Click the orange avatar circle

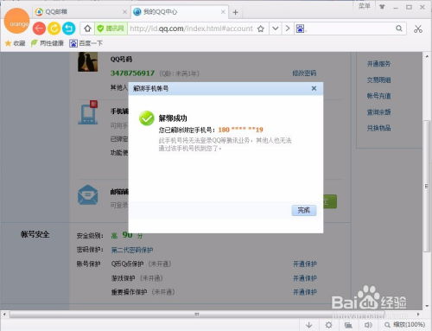click(x=17, y=21)
